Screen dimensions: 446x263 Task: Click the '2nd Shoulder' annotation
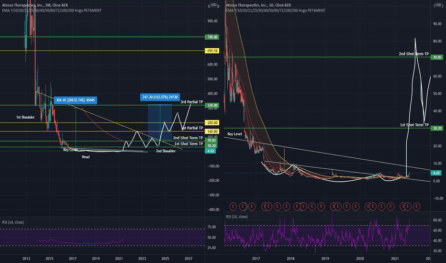(166, 151)
